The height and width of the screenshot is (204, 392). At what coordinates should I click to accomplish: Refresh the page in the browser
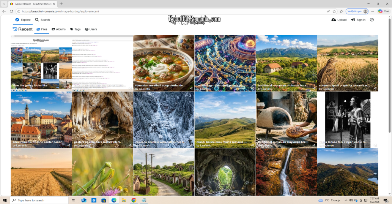(11, 11)
